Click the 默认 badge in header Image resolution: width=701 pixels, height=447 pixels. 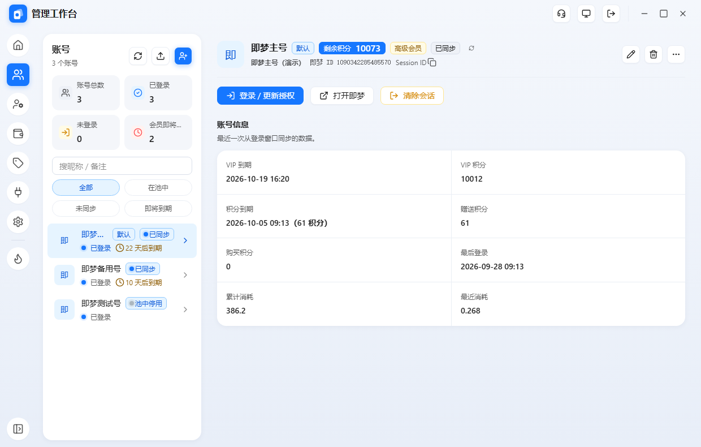(303, 48)
